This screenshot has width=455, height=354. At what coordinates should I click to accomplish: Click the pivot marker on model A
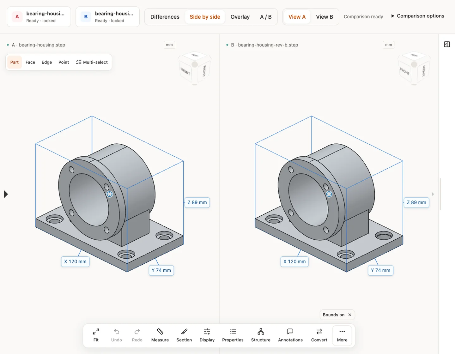[110, 194]
